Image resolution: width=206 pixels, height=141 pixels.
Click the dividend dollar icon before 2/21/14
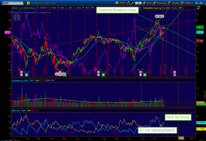[26, 75]
